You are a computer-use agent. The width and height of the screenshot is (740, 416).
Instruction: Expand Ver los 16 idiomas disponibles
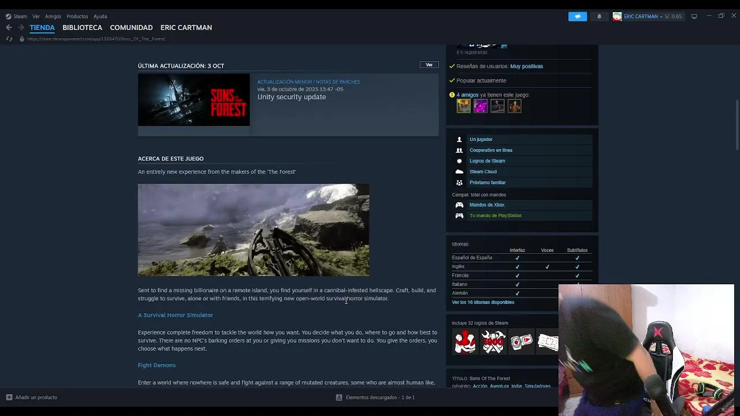(x=483, y=302)
